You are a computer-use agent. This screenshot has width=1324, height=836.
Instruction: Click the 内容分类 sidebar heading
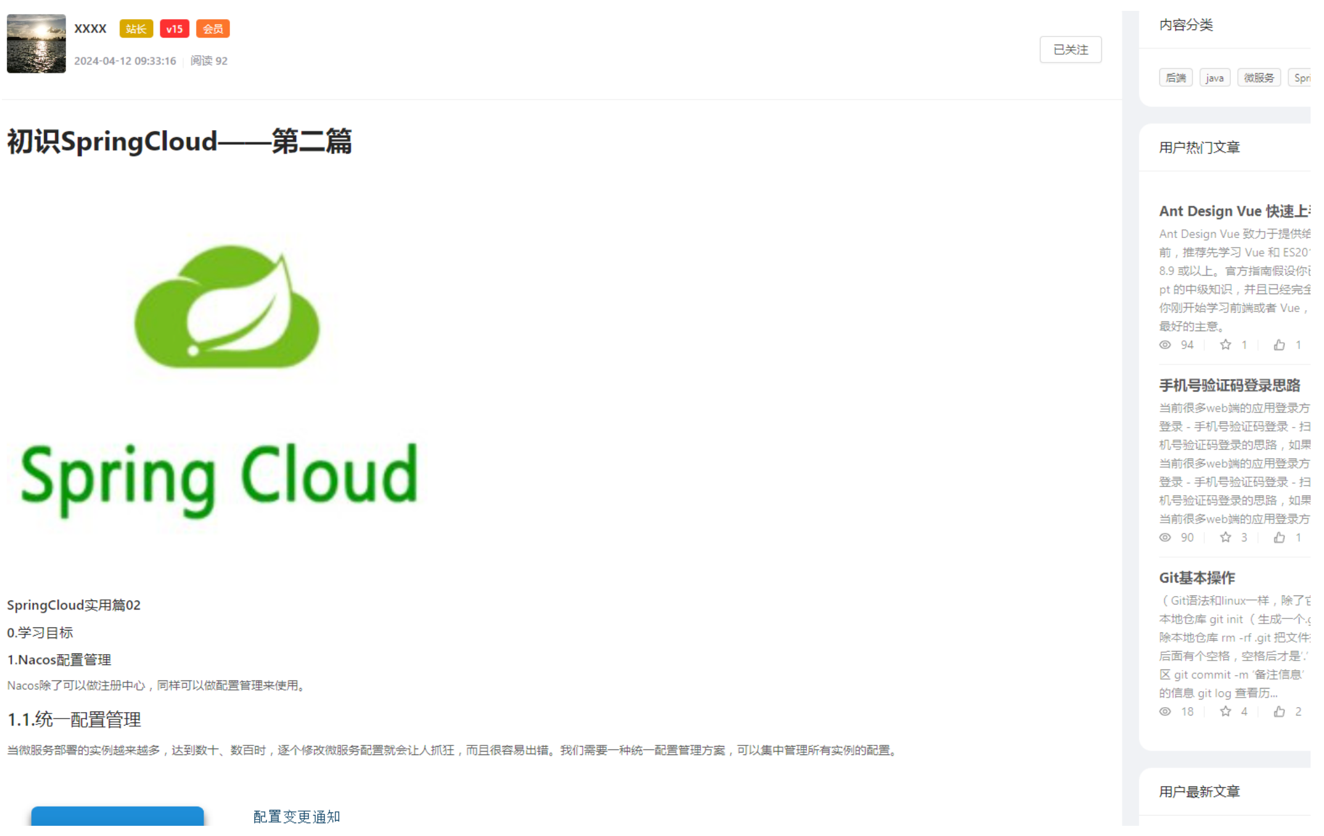pyautogui.click(x=1186, y=25)
